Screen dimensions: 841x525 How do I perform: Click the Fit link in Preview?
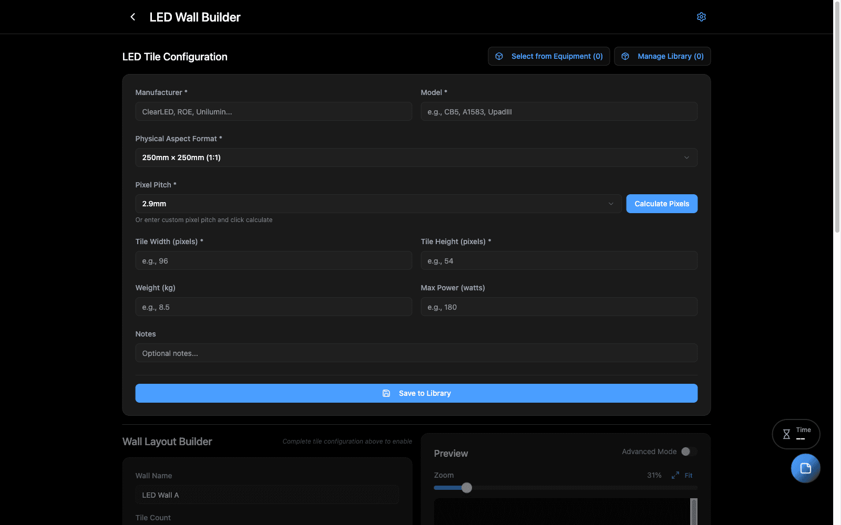[x=689, y=475]
